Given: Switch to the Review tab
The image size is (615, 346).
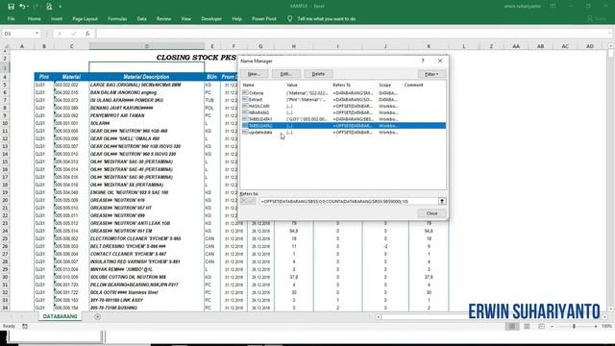Looking at the screenshot, I should click(x=163, y=19).
